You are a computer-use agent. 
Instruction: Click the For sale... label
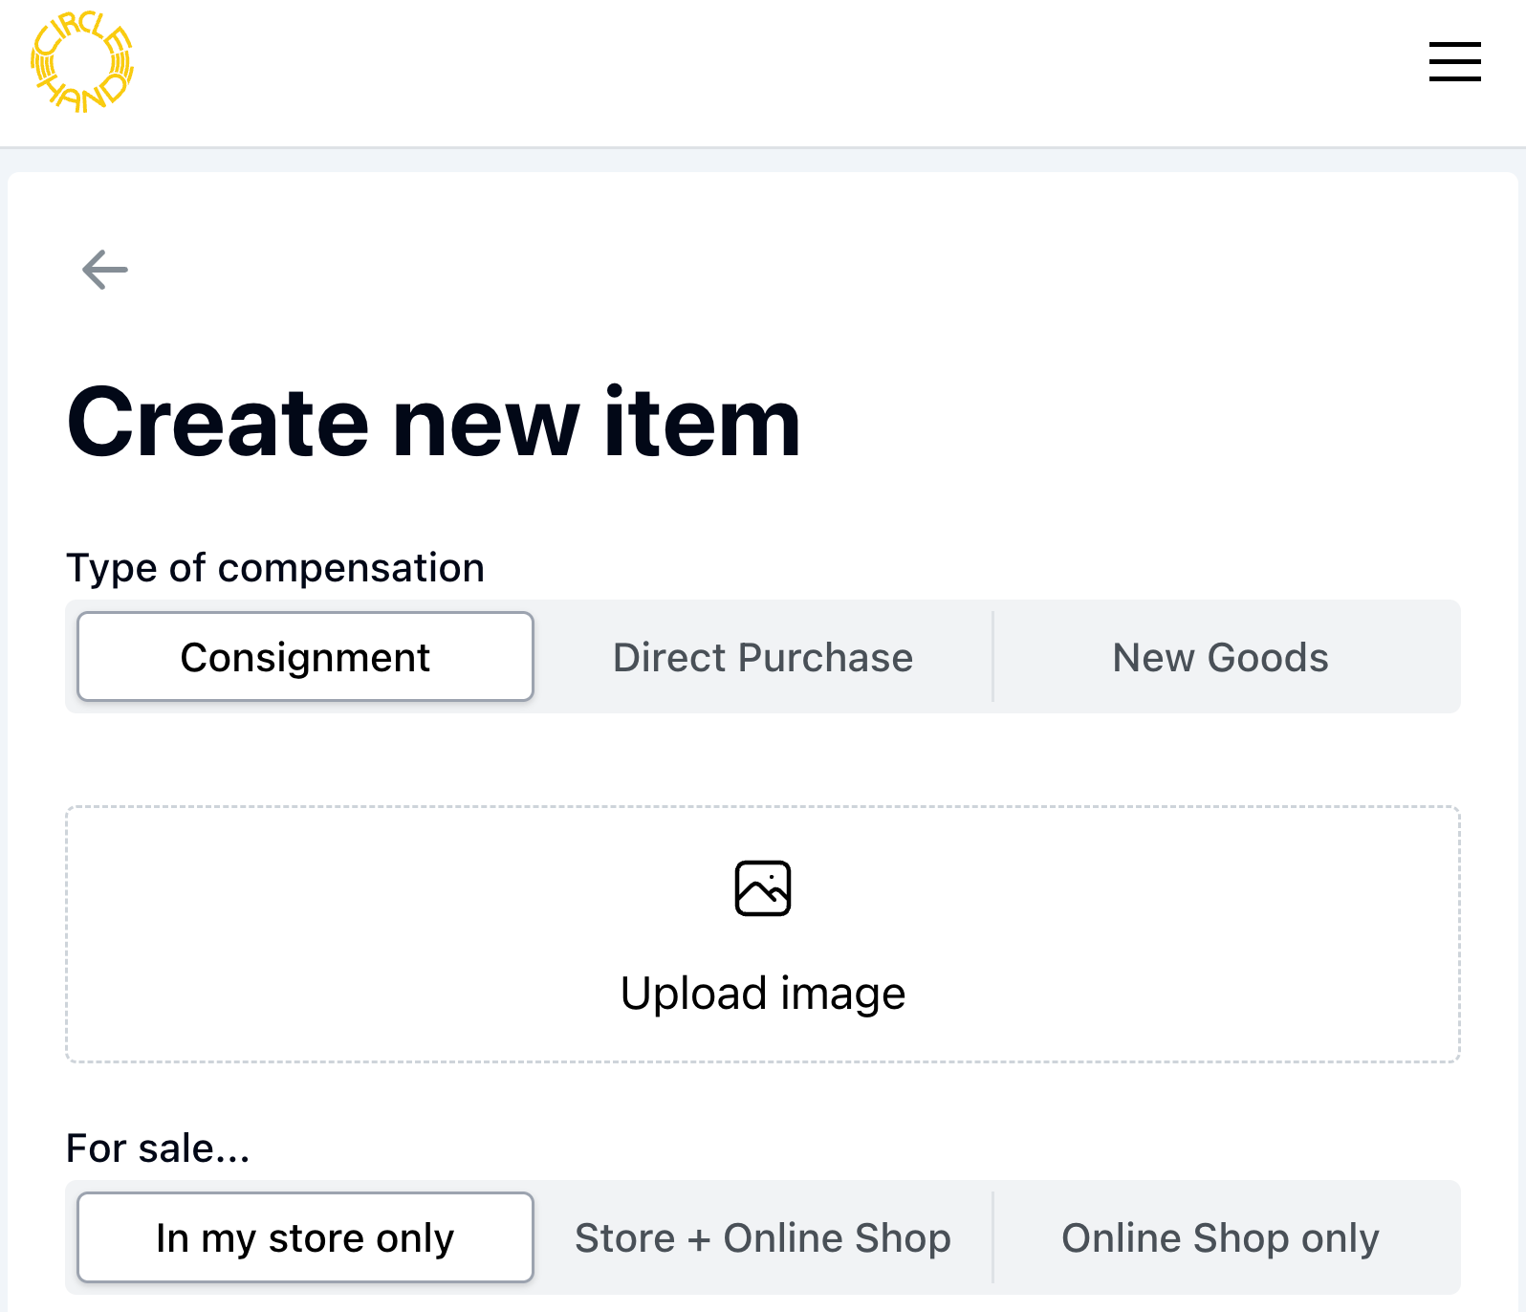pyautogui.click(x=158, y=1148)
